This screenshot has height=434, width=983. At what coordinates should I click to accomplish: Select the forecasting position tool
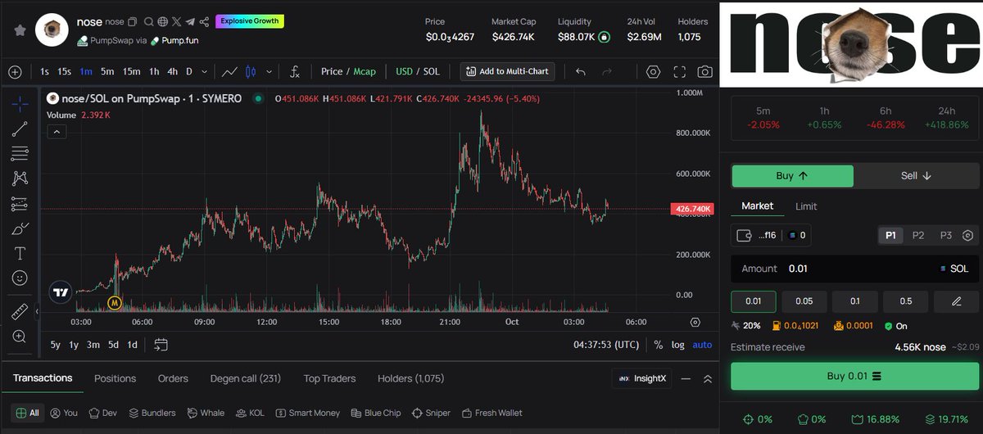20,204
